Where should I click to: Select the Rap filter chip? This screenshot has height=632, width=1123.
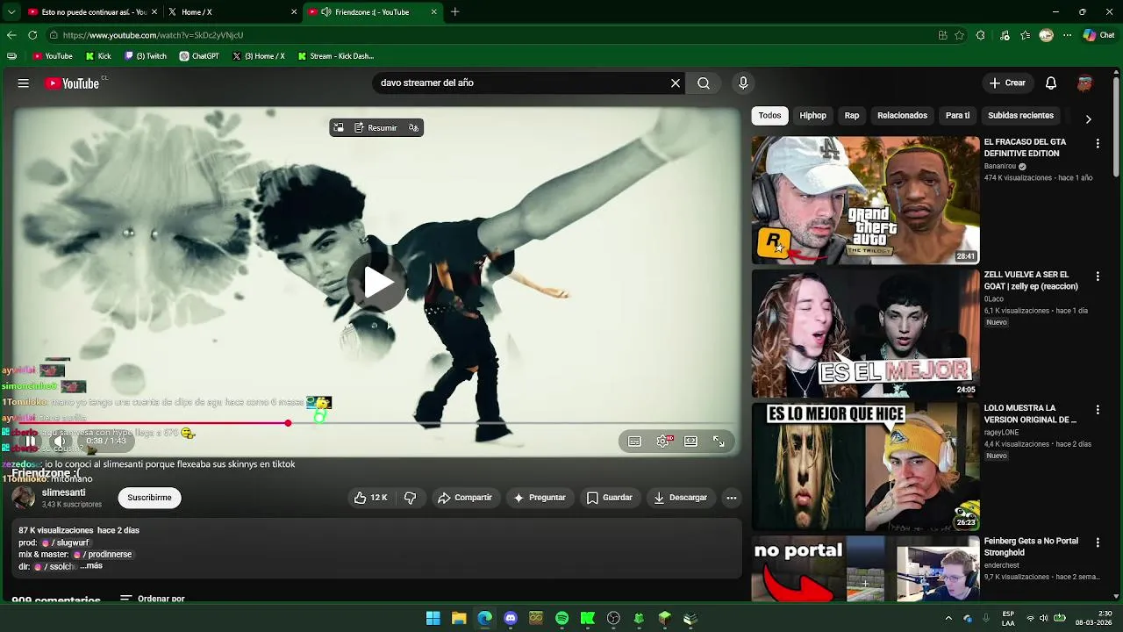point(852,116)
